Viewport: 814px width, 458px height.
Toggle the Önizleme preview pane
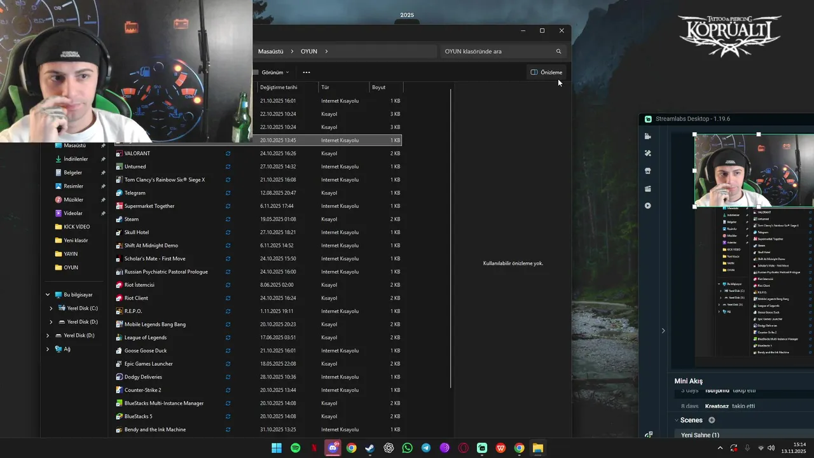[546, 73]
